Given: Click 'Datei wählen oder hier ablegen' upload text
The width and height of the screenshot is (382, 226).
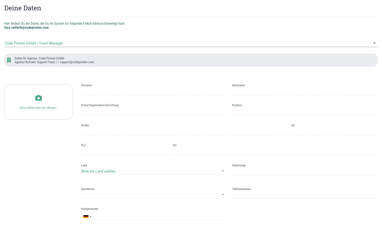Looking at the screenshot, I should click(39, 108).
